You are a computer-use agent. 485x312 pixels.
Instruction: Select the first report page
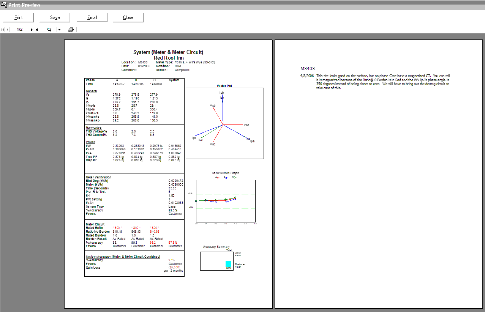[168, 174]
